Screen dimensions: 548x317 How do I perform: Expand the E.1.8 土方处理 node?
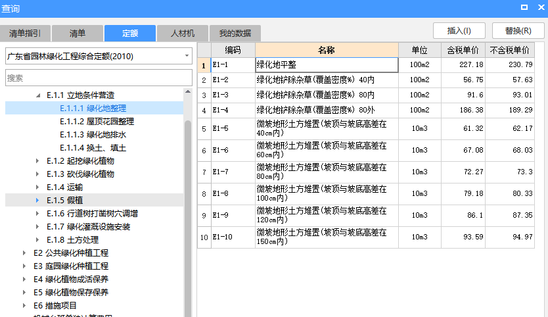(37, 239)
